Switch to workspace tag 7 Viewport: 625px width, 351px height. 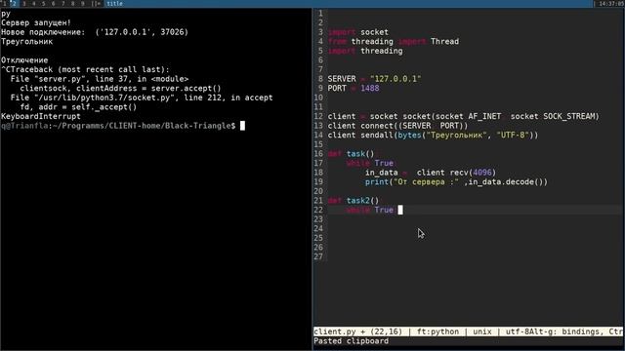click(62, 3)
